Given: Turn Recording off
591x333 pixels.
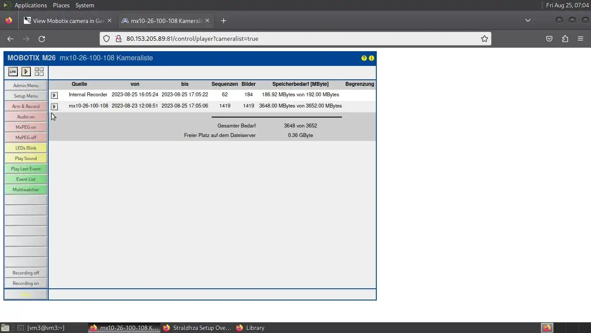Looking at the screenshot, I should [26, 273].
